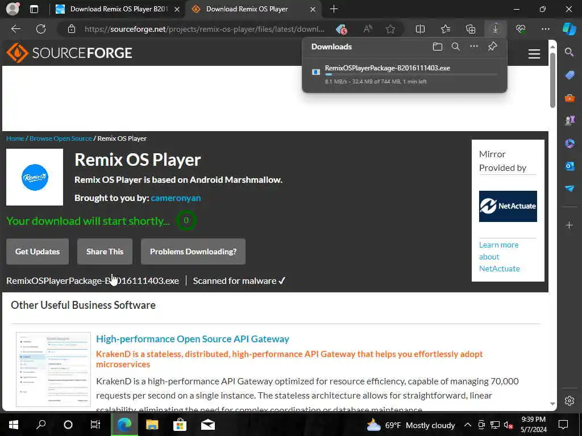Toggle the Downloads toolbar button
This screenshot has height=436, width=582.
tap(496, 29)
